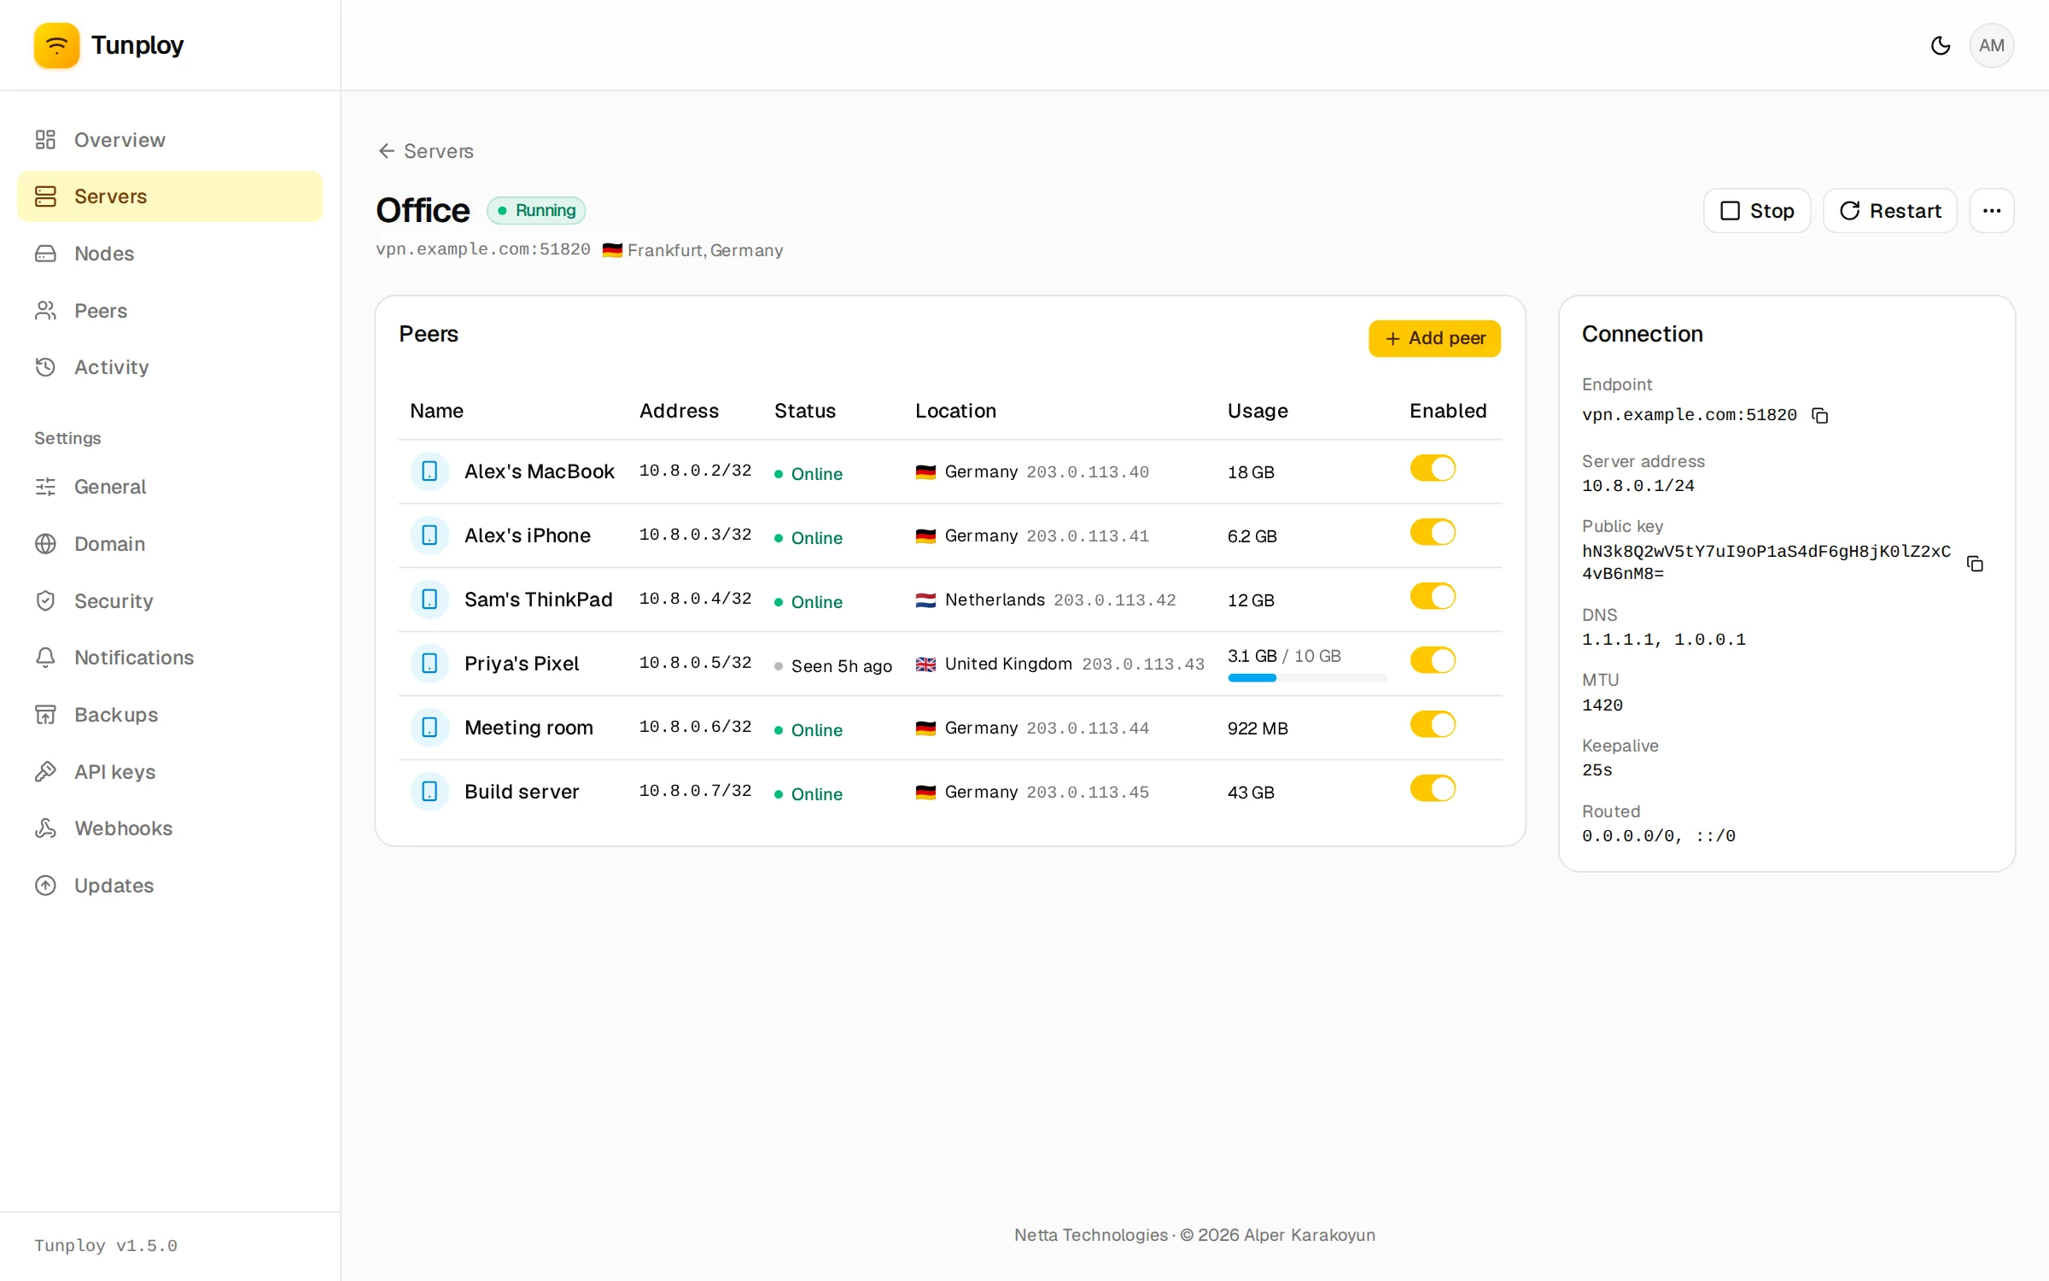Click the DNS value 1.1.1.1, 1.0.0.1

pyautogui.click(x=1663, y=640)
